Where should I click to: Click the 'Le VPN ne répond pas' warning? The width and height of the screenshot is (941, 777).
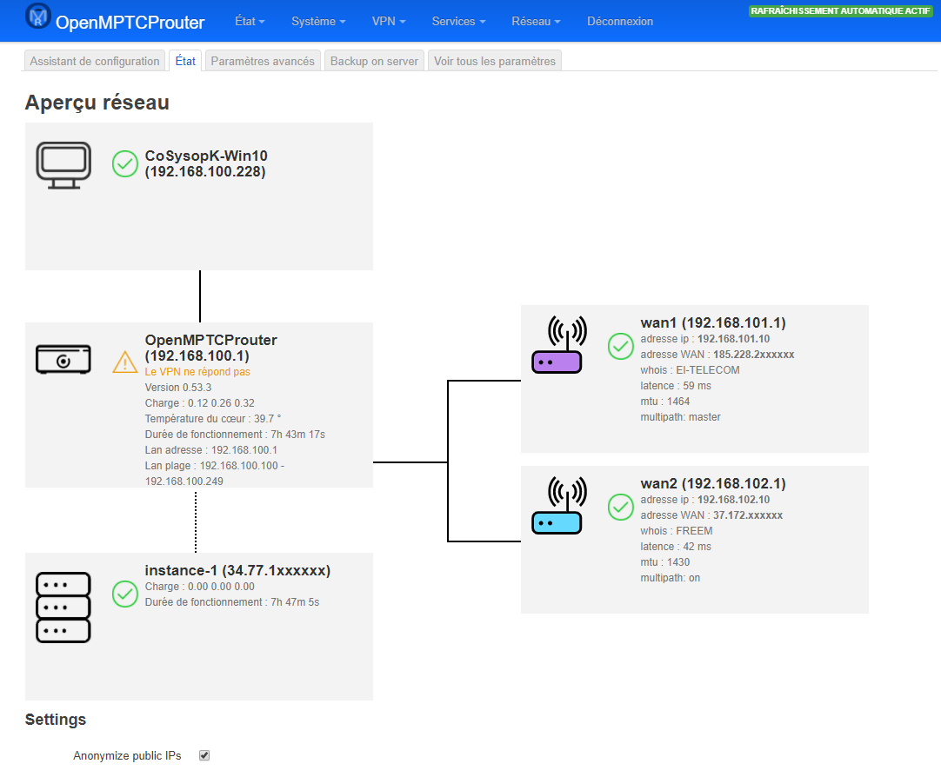pos(197,372)
